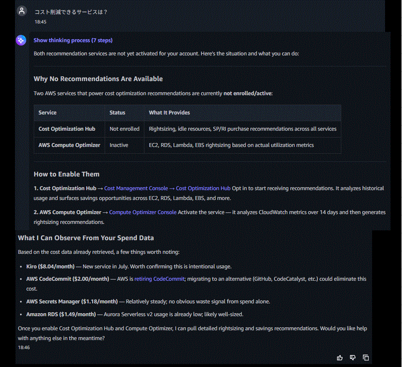Screen dimensions: 402x367
Task: Click the What It Provides header
Action: tap(169, 113)
